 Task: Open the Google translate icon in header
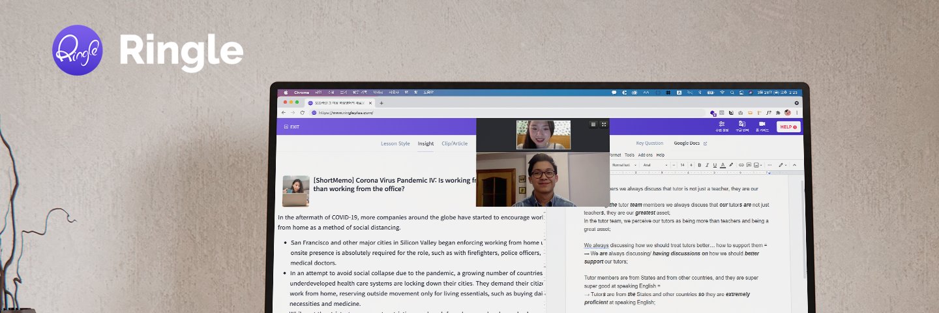(x=741, y=123)
